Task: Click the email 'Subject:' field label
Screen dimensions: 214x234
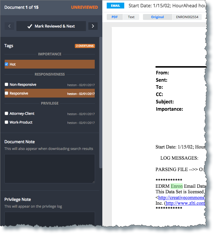Action: click(165, 102)
